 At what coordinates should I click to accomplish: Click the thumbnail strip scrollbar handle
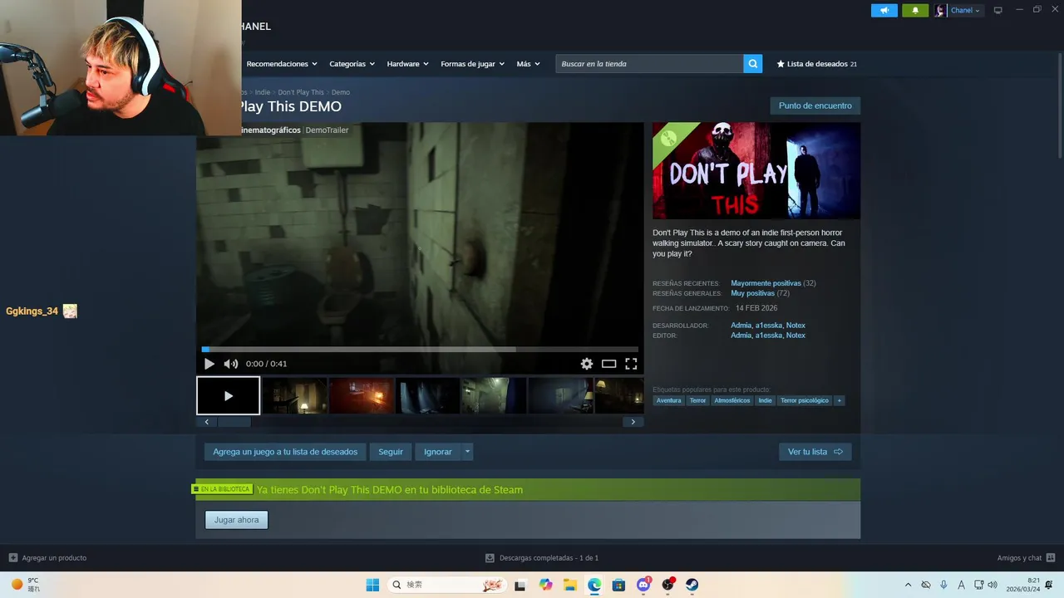pyautogui.click(x=234, y=422)
